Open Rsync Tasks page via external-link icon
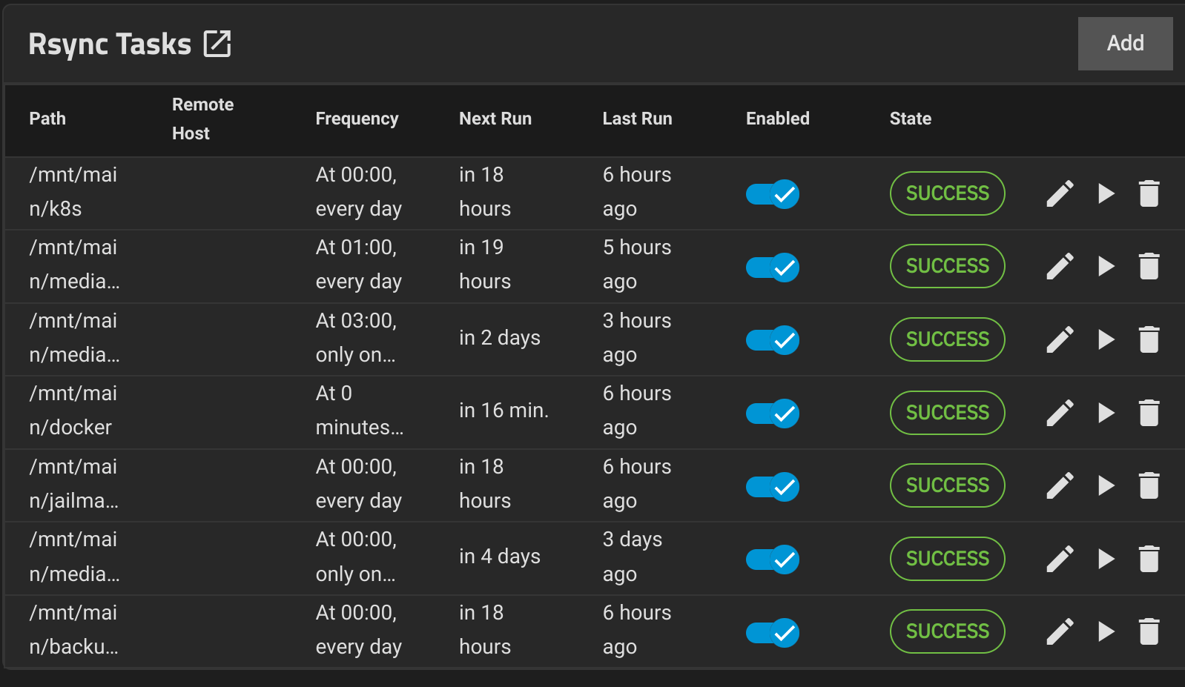The image size is (1185, 687). coord(217,44)
